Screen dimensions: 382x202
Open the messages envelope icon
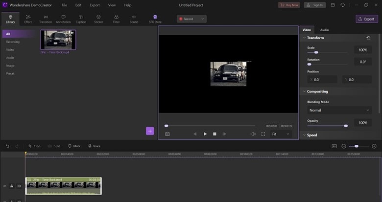(333, 5)
